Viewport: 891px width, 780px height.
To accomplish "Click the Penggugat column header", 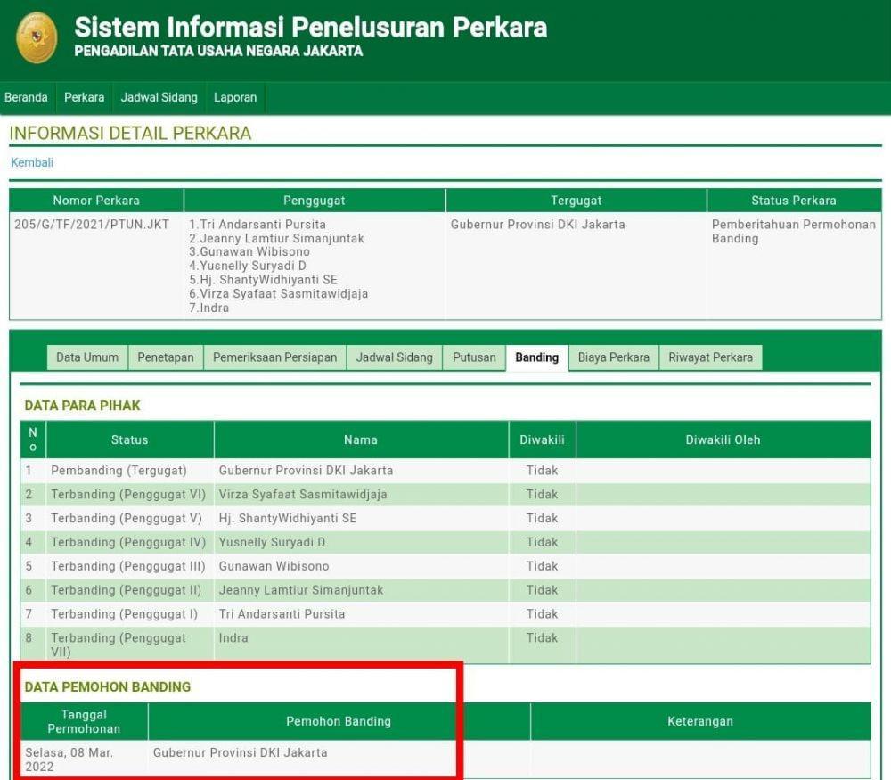I will pos(315,201).
